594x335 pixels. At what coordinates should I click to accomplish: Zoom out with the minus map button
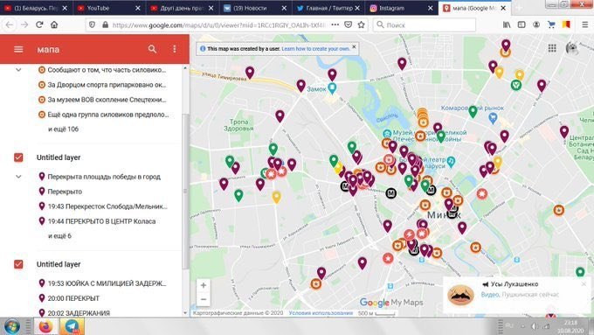(x=204, y=299)
